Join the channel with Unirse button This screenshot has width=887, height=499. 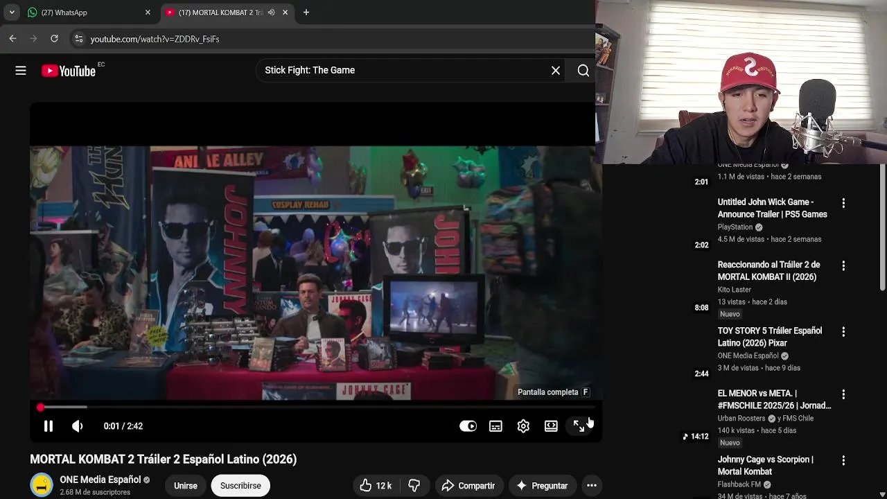click(185, 486)
